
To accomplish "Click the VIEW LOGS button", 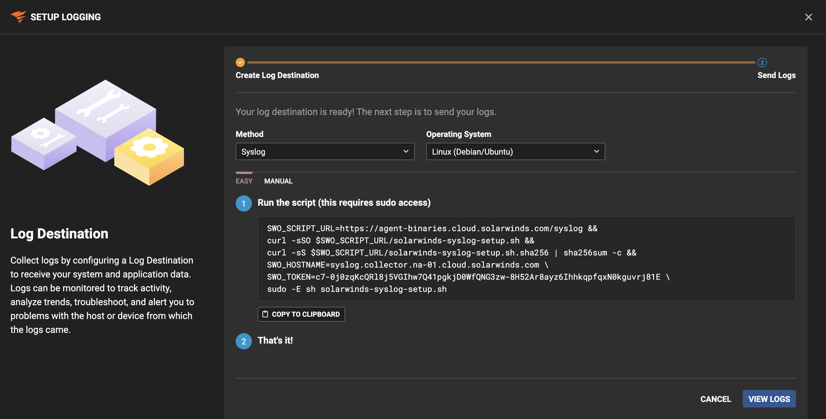I will pyautogui.click(x=769, y=399).
